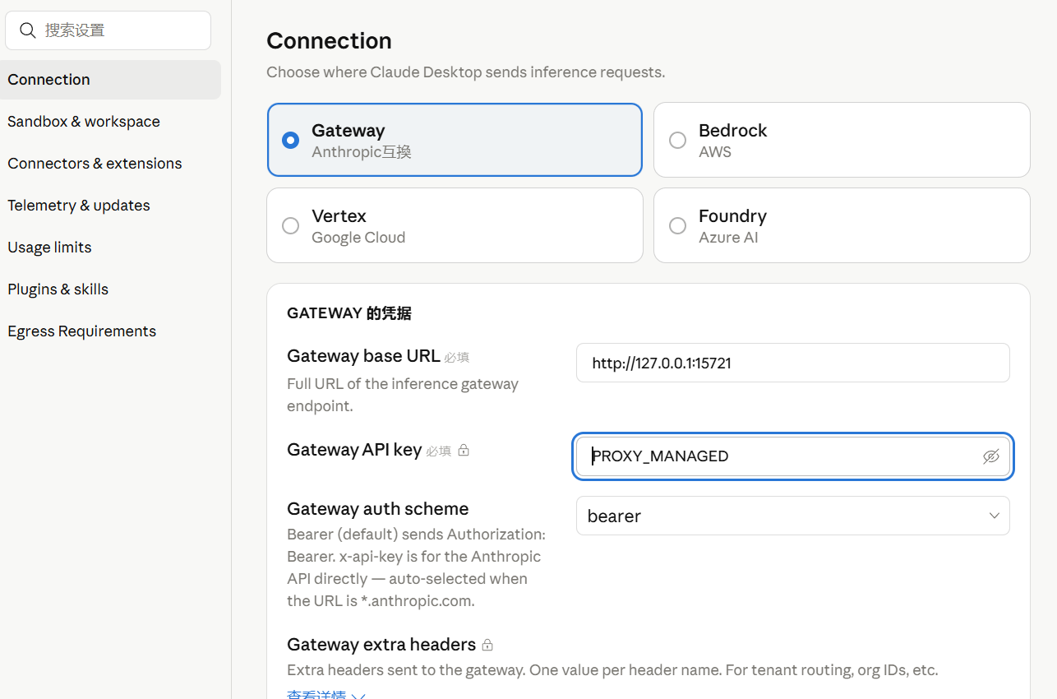Switch to Telemetry & updates
This screenshot has width=1057, height=699.
point(111,206)
